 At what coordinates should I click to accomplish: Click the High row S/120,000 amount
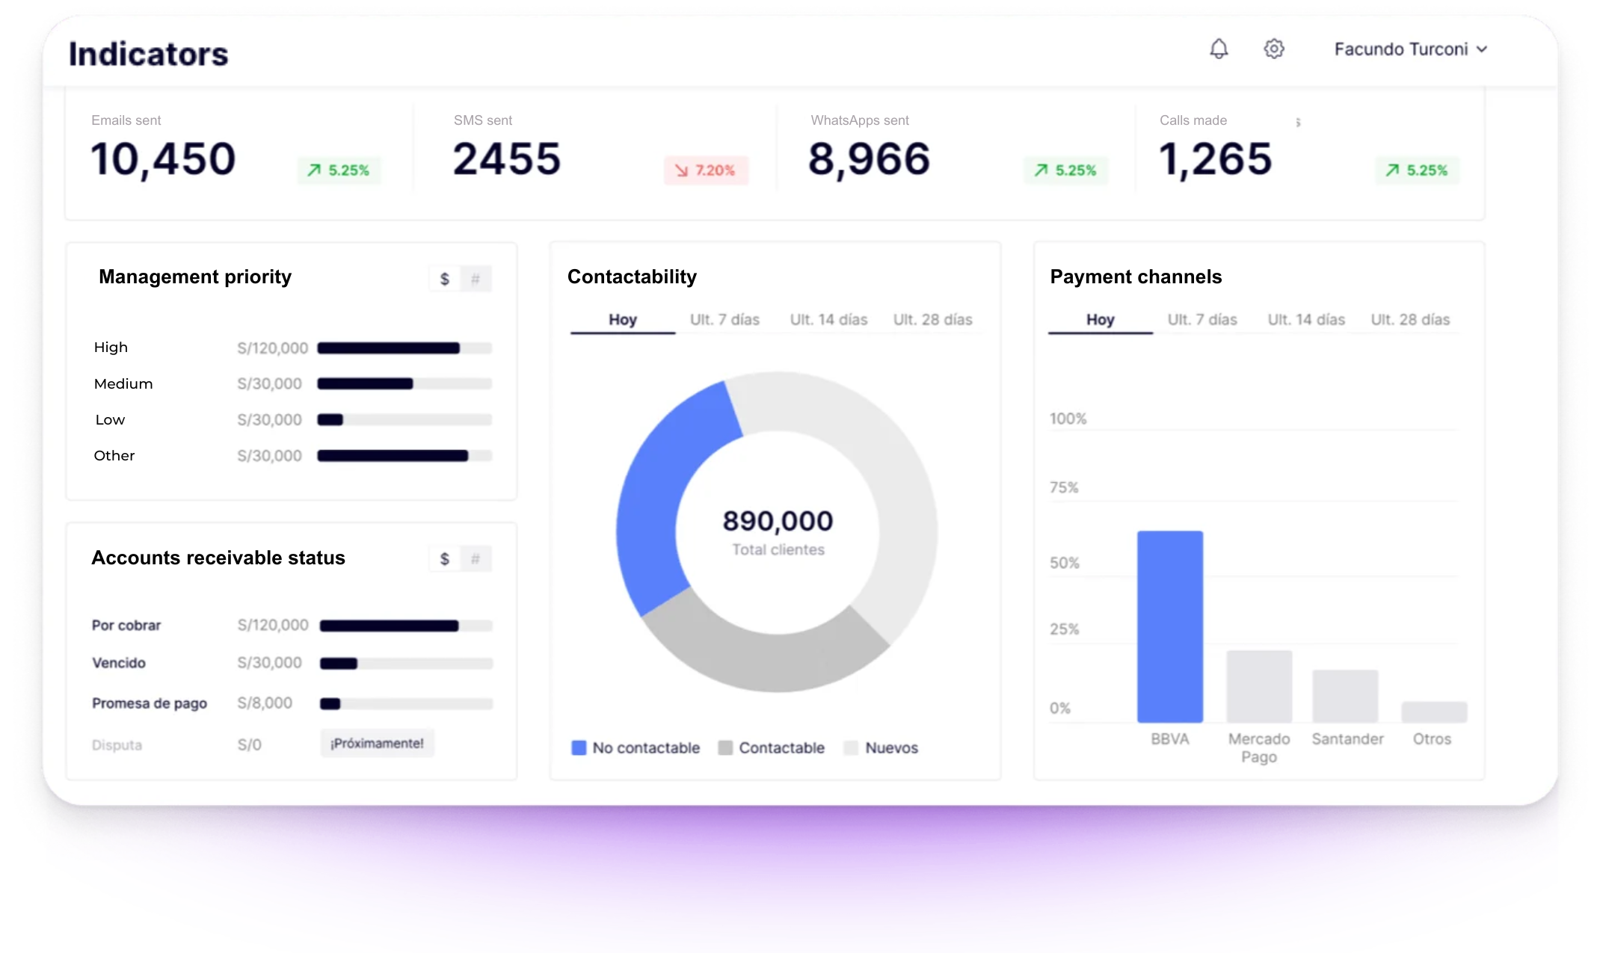point(273,348)
